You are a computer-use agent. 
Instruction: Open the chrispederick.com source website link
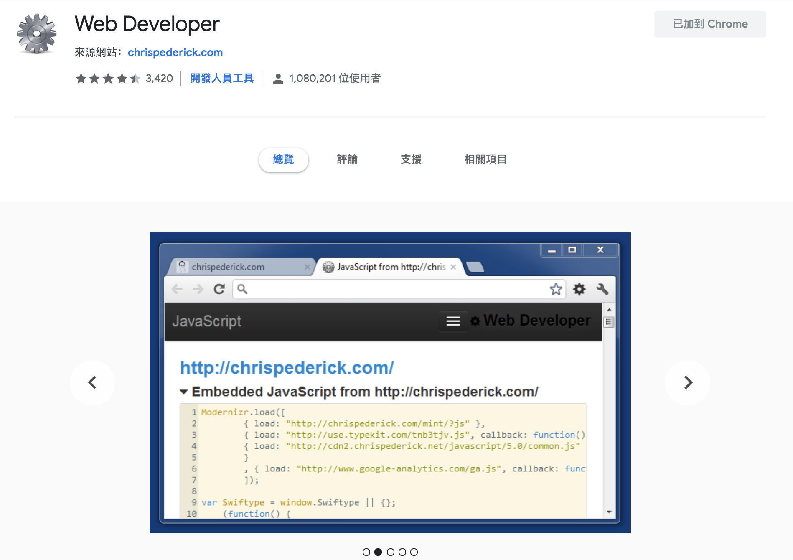(x=175, y=52)
